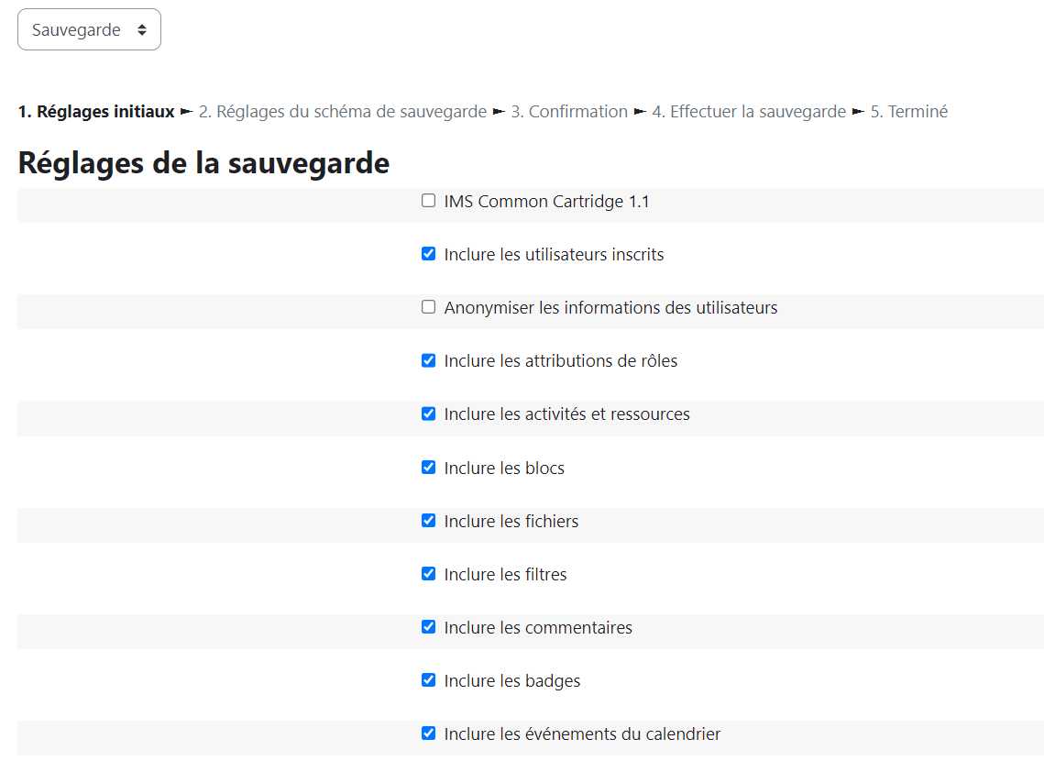Uncheck Inclure les attributions de rôles
This screenshot has width=1044, height=761.
[x=429, y=360]
